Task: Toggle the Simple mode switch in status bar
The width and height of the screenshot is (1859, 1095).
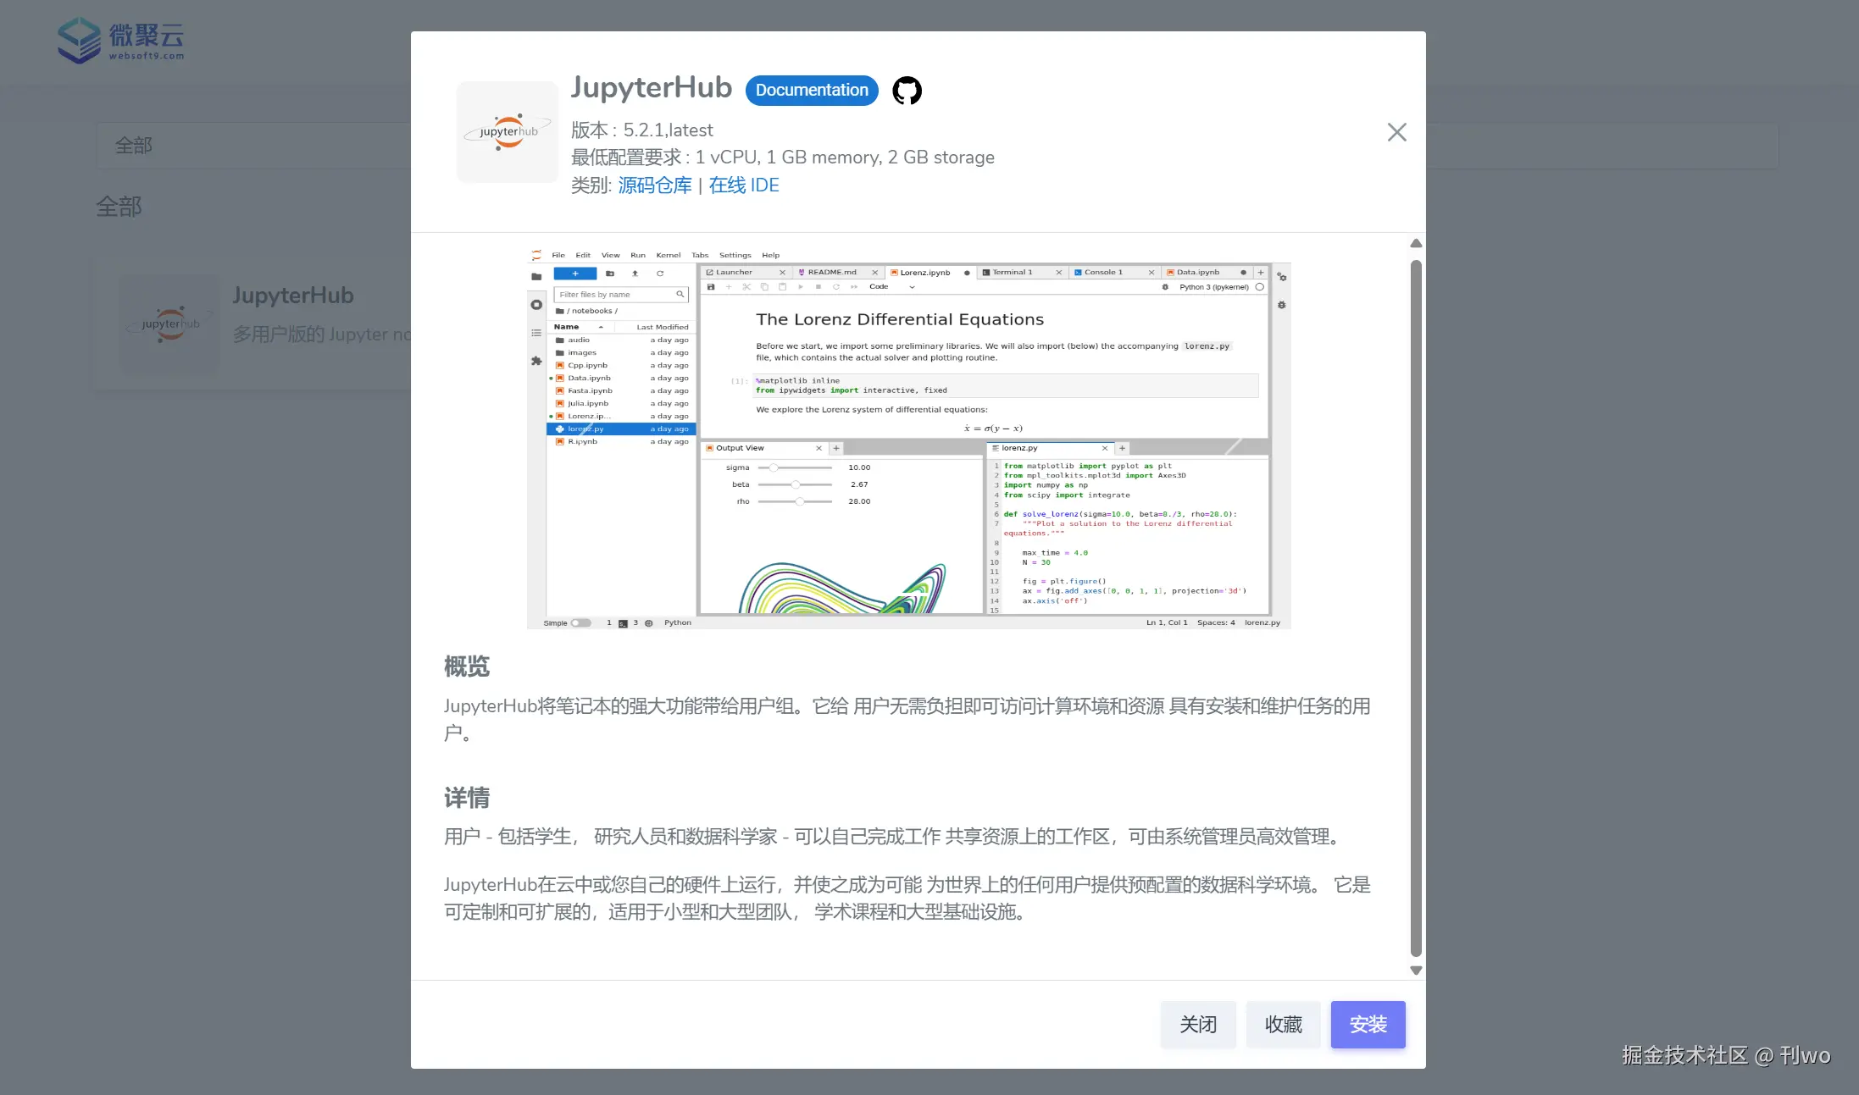Action: (580, 622)
